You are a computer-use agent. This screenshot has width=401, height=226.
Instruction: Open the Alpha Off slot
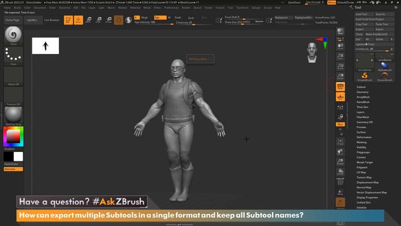tap(13, 76)
